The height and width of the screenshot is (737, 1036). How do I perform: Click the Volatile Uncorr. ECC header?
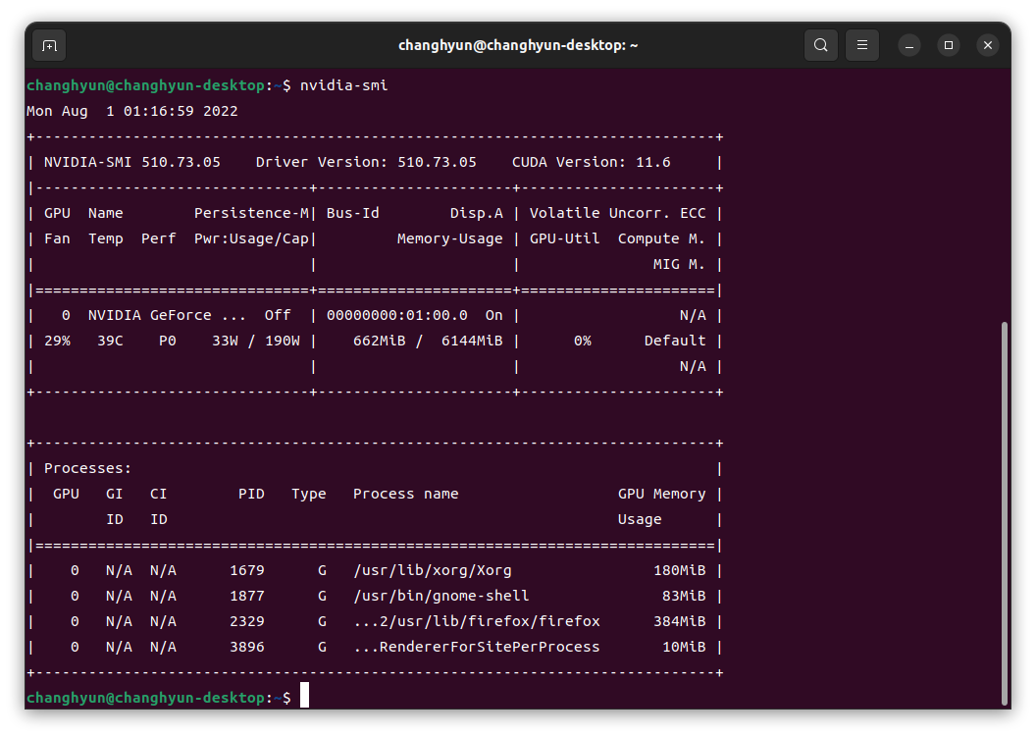[618, 214]
